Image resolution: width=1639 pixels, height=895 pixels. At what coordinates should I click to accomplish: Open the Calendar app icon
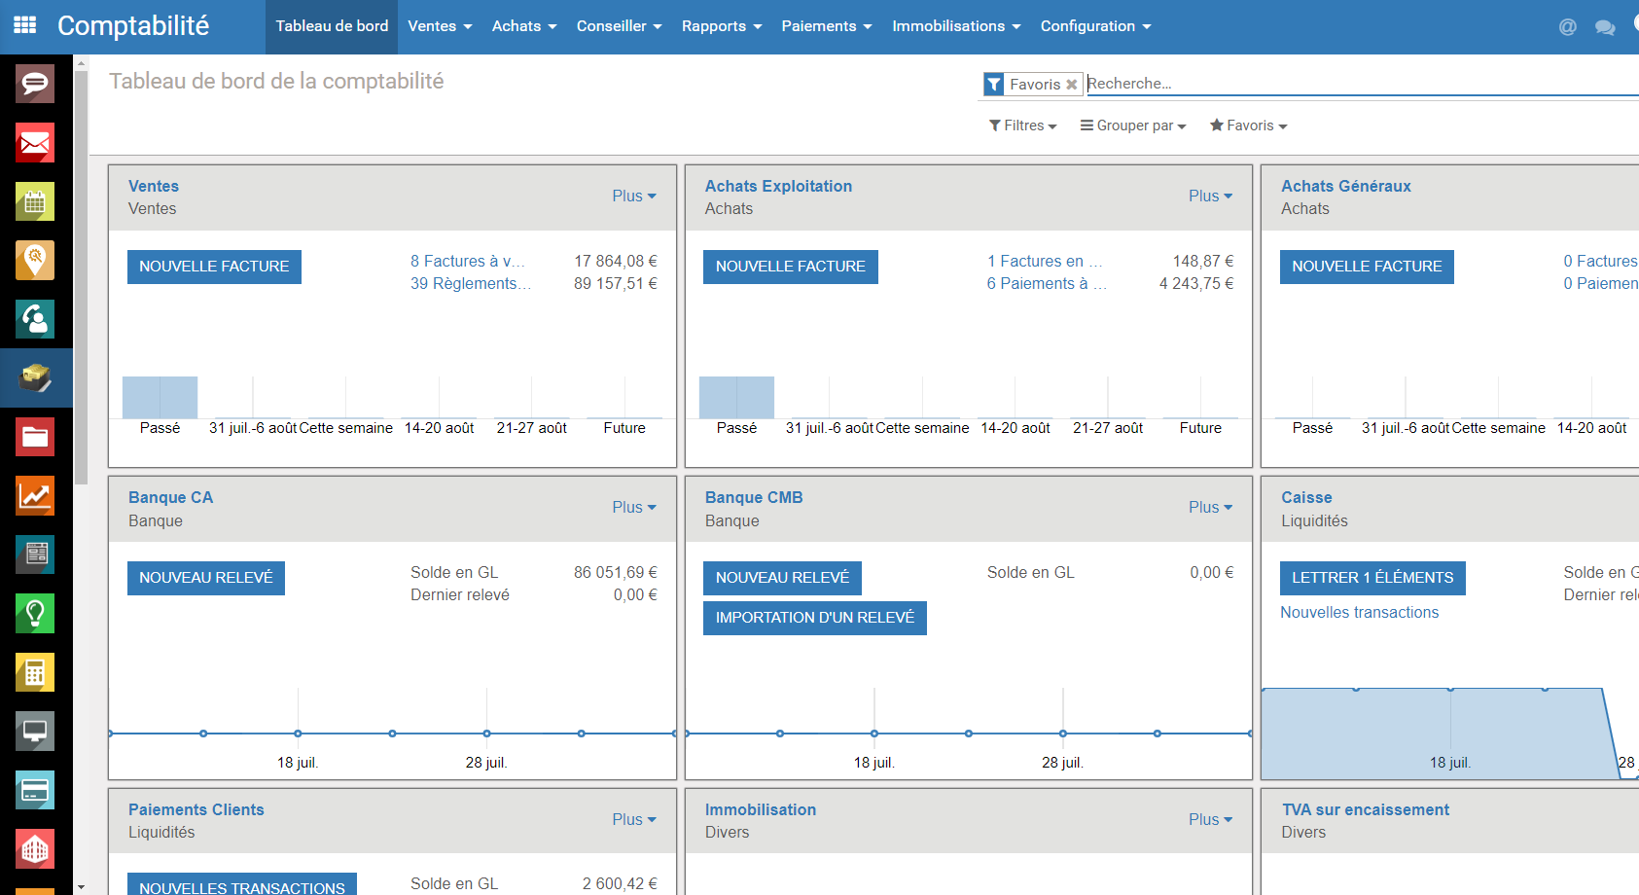click(35, 202)
